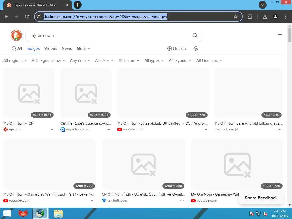Open the All layouts filter
292x219 pixels.
(x=180, y=60)
